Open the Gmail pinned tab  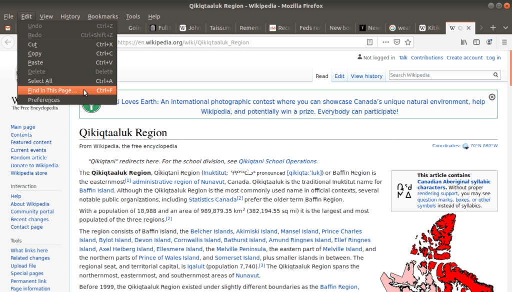tap(8, 28)
